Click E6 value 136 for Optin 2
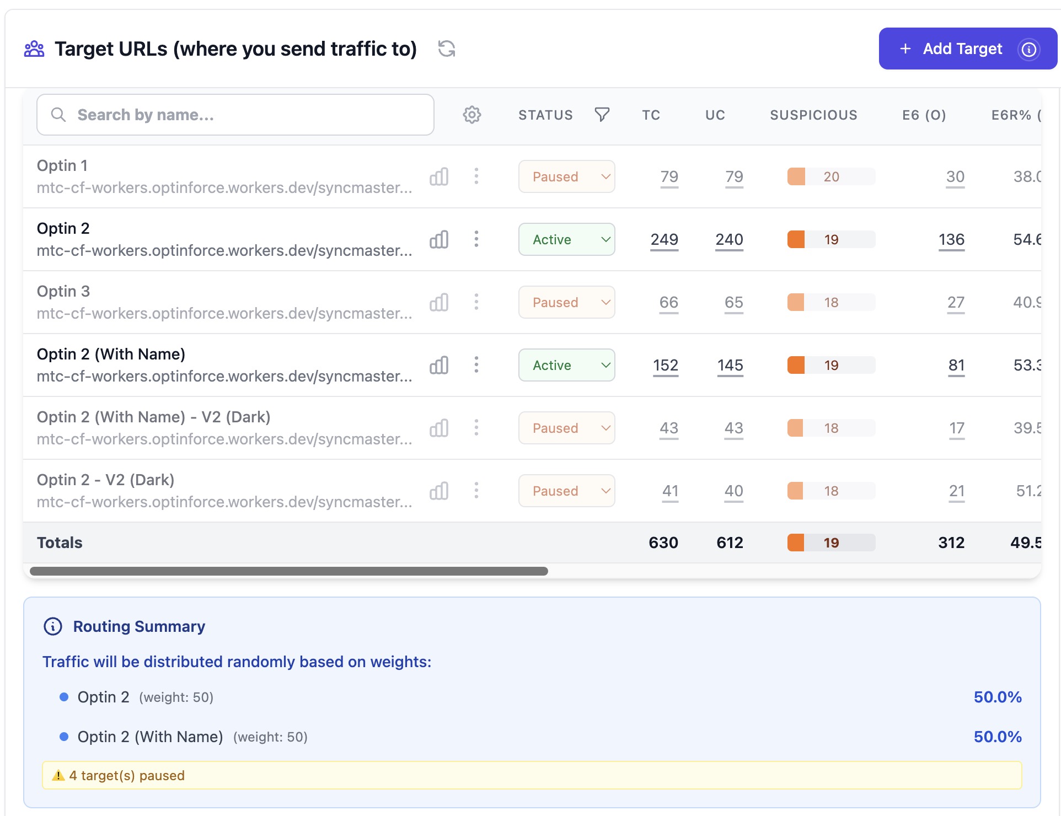This screenshot has height=816, width=1061. coord(951,240)
